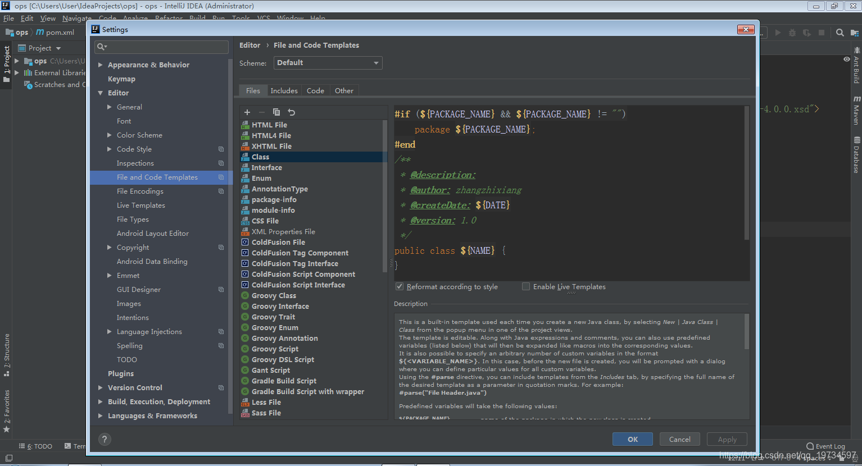862x466 pixels.
Task: Collapse the Editor settings node
Action: 101,93
